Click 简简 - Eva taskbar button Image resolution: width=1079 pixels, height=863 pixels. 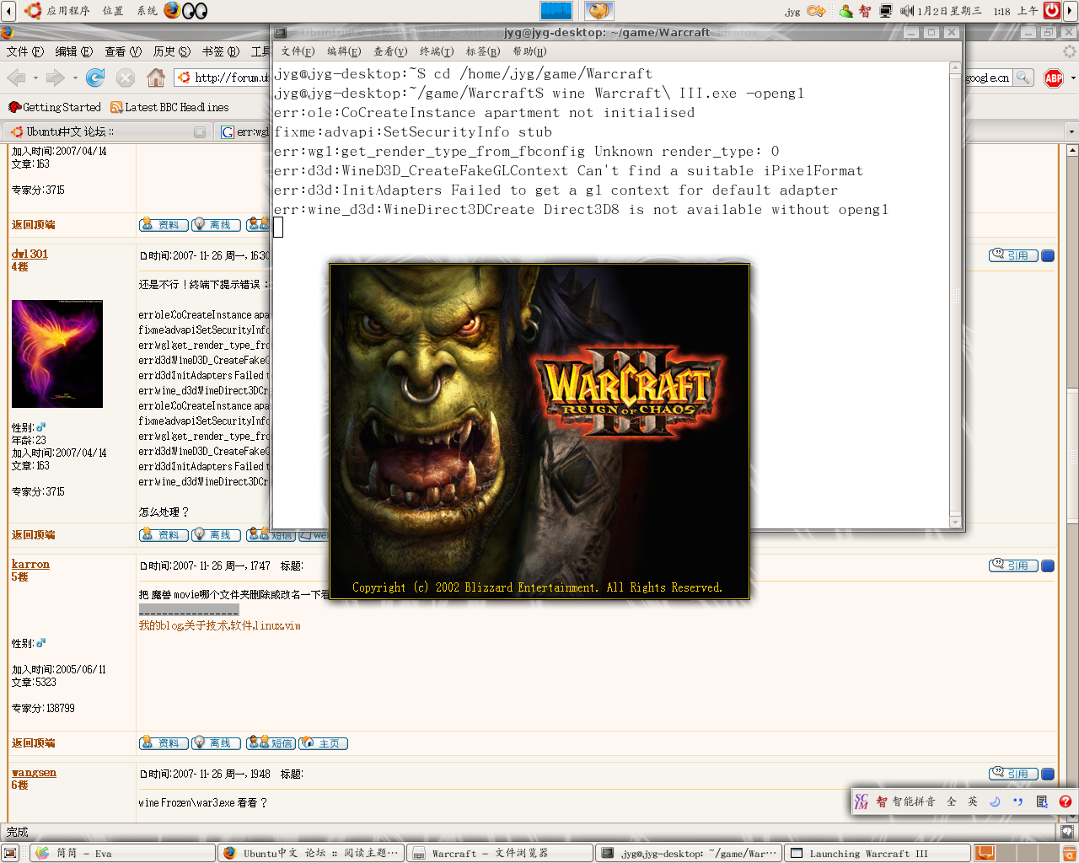click(x=121, y=853)
